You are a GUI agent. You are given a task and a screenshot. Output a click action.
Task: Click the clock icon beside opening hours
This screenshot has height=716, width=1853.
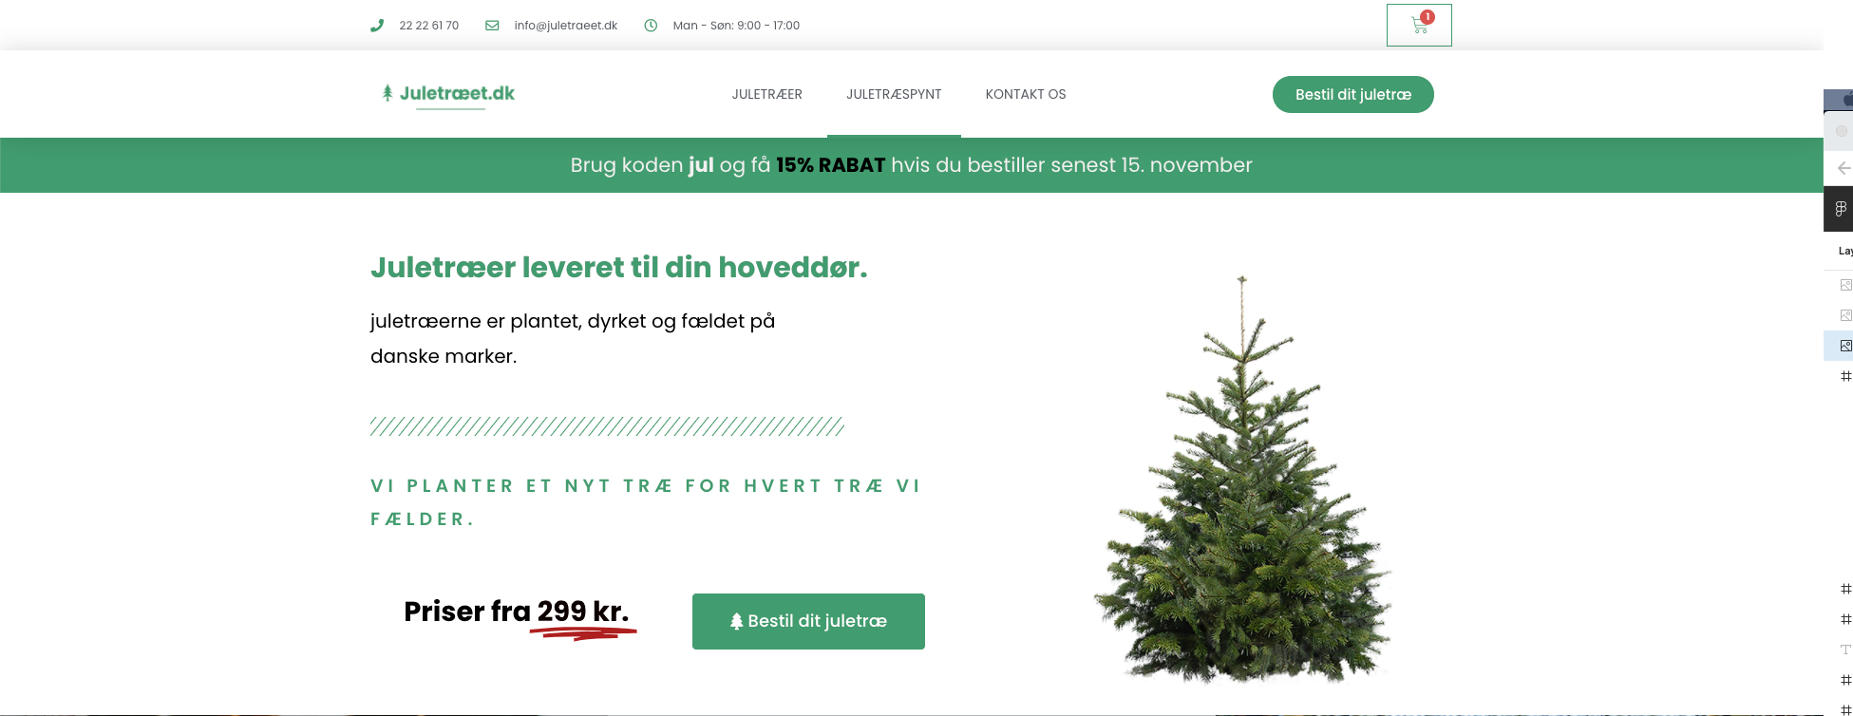(651, 26)
